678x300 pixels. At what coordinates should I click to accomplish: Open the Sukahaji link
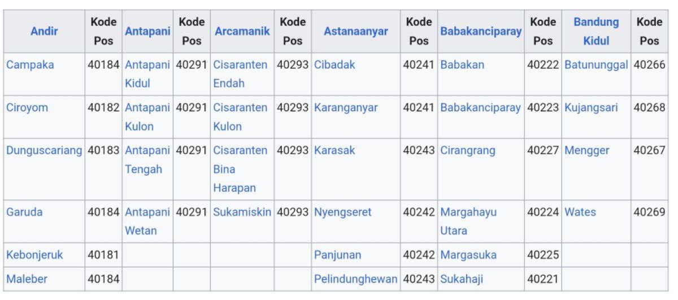[x=462, y=279]
